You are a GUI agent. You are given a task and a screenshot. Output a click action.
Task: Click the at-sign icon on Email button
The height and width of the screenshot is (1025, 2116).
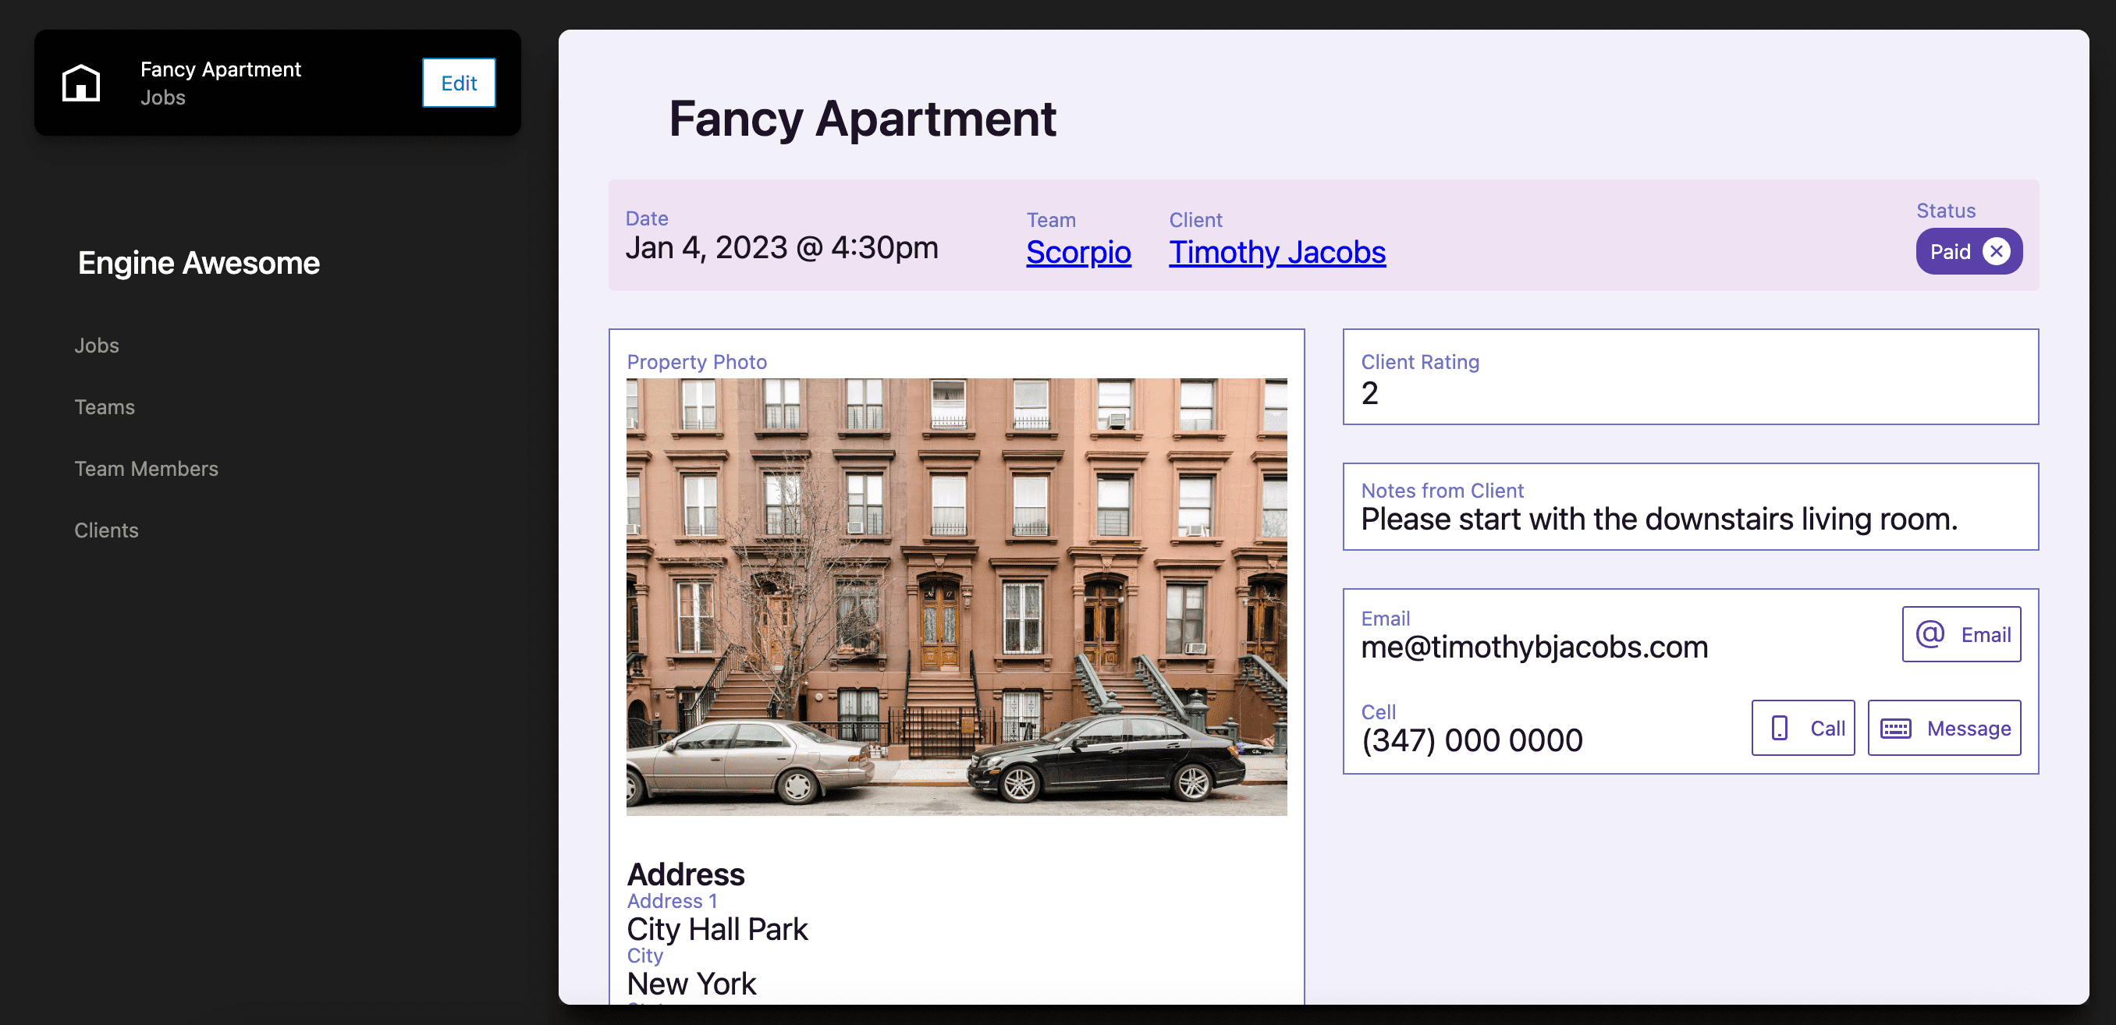(1930, 634)
